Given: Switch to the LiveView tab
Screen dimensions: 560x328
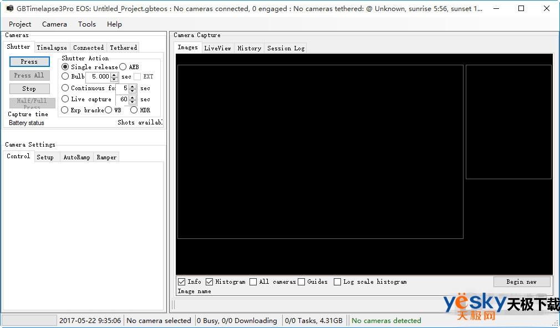Looking at the screenshot, I should pos(217,48).
